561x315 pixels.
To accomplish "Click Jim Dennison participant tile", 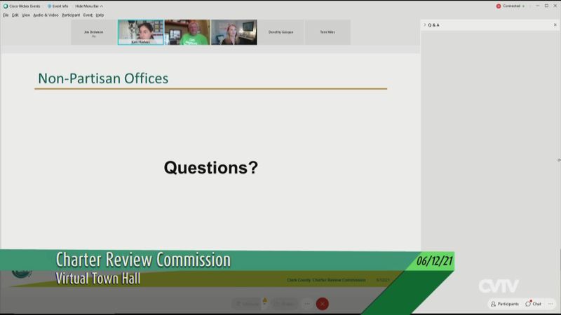I will click(x=93, y=32).
